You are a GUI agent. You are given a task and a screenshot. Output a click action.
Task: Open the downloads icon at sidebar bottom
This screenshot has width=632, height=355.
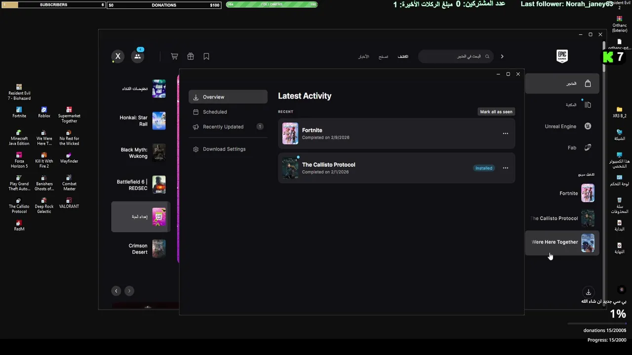(x=588, y=292)
